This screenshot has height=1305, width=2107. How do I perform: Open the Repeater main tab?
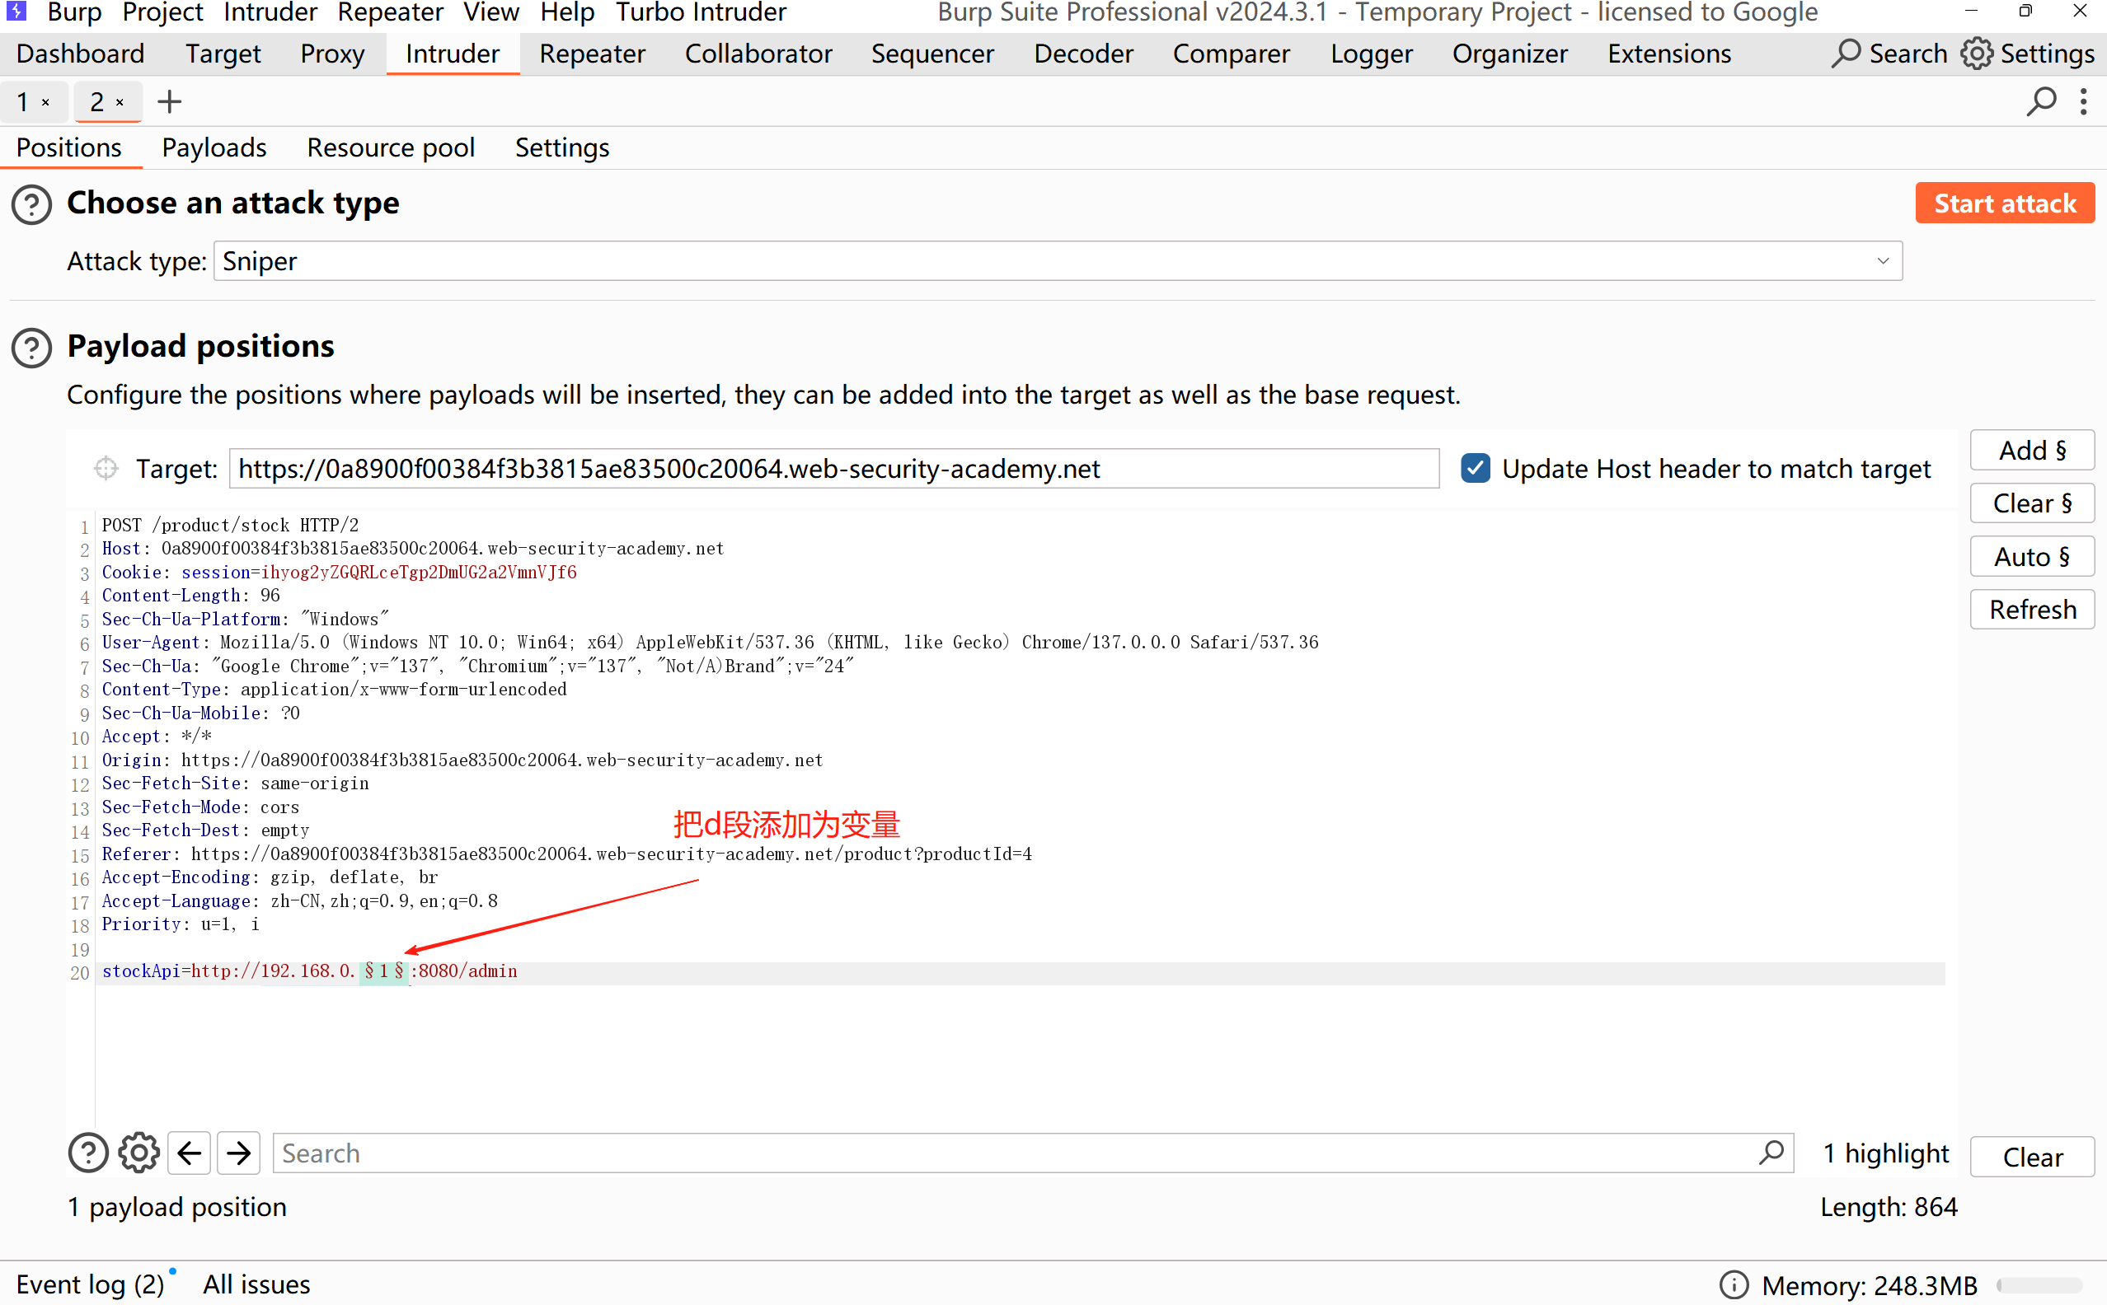592,54
